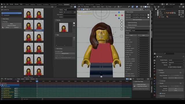Click the Start lip animation button
Screen dimensions: 185x104
137,20
